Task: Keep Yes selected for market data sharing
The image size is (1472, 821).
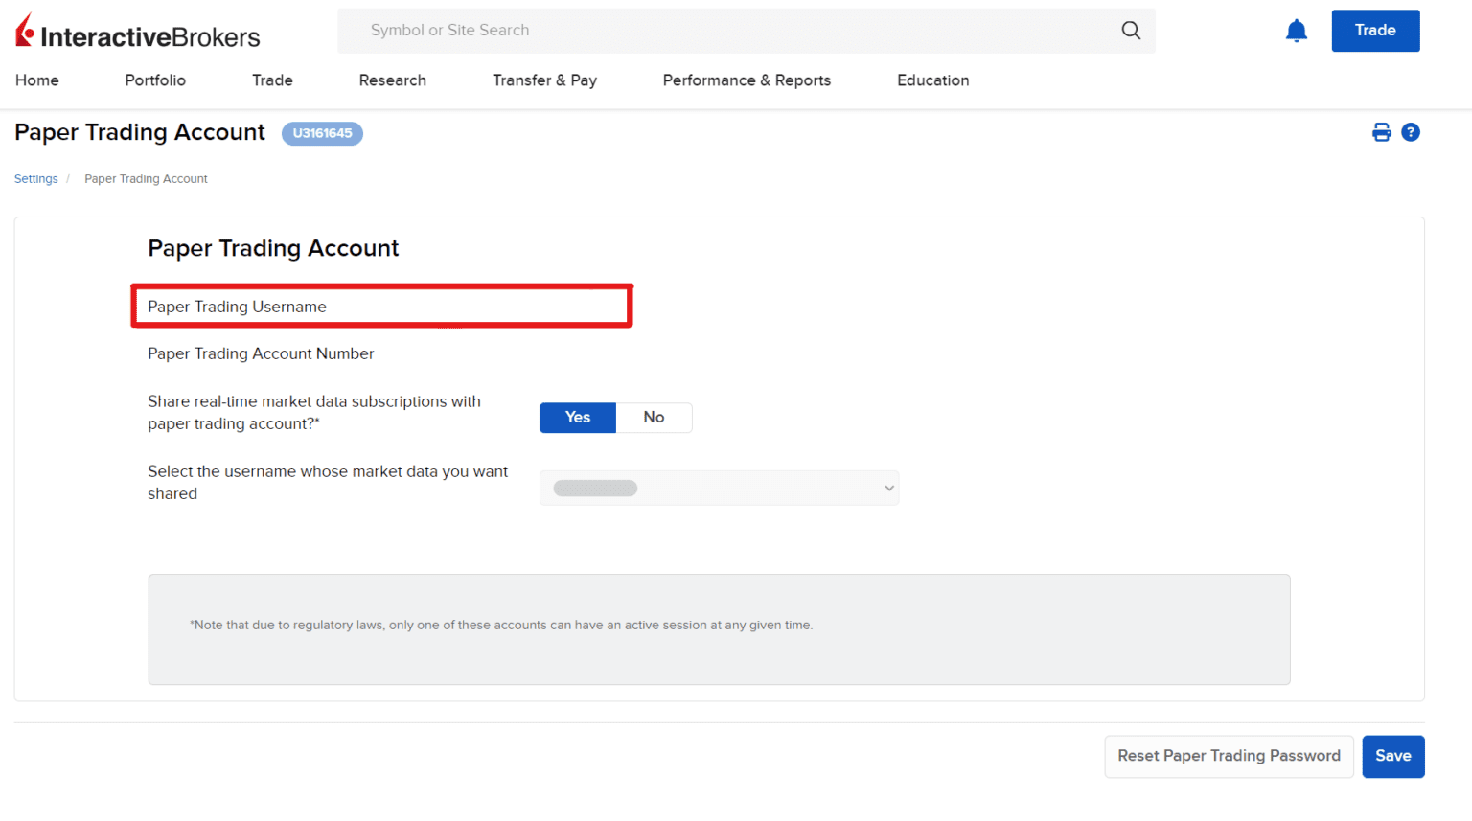Action: (578, 418)
